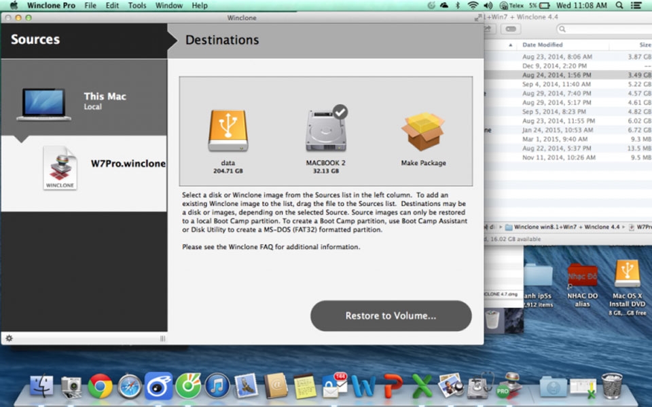This screenshot has width=652, height=407.
Task: Launch Google Chrome from the Dock
Action: coord(100,386)
